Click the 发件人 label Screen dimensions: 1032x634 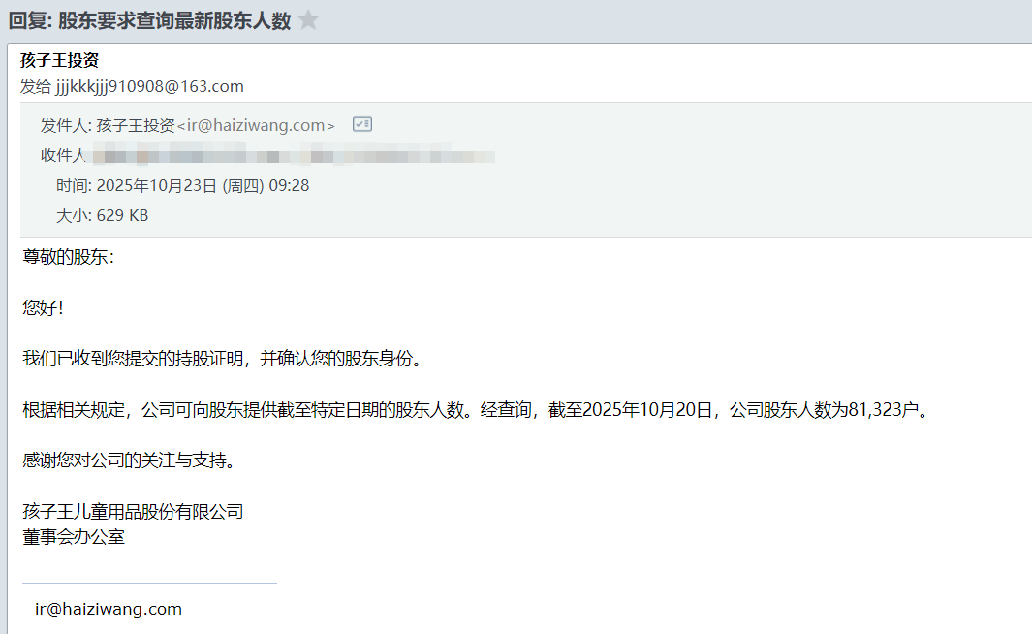click(66, 125)
